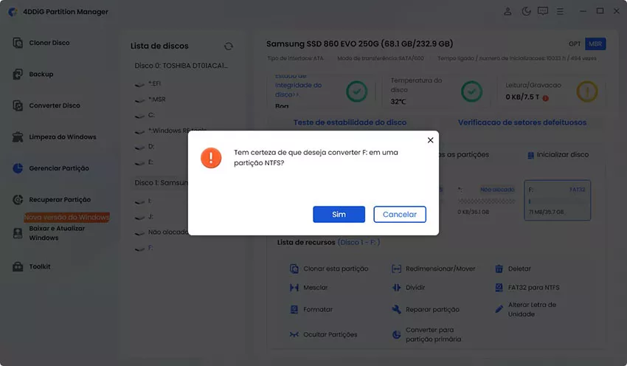
Task: Select Disco 0: TOSHIBA entry
Action: (x=181, y=66)
